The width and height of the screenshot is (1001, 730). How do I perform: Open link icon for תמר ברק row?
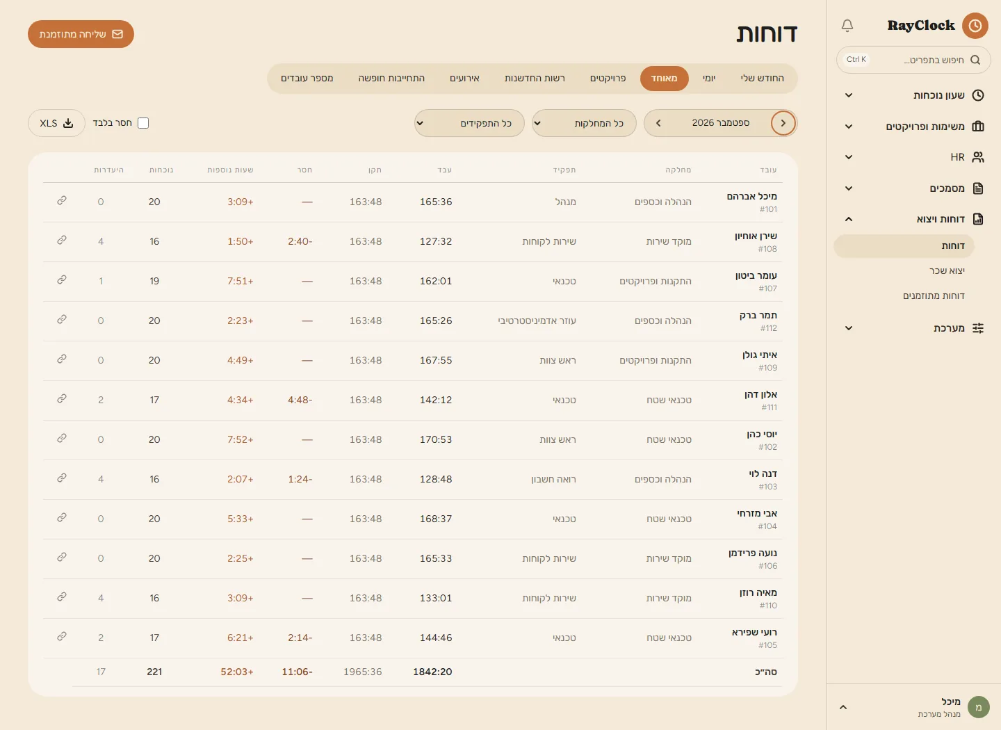62,320
